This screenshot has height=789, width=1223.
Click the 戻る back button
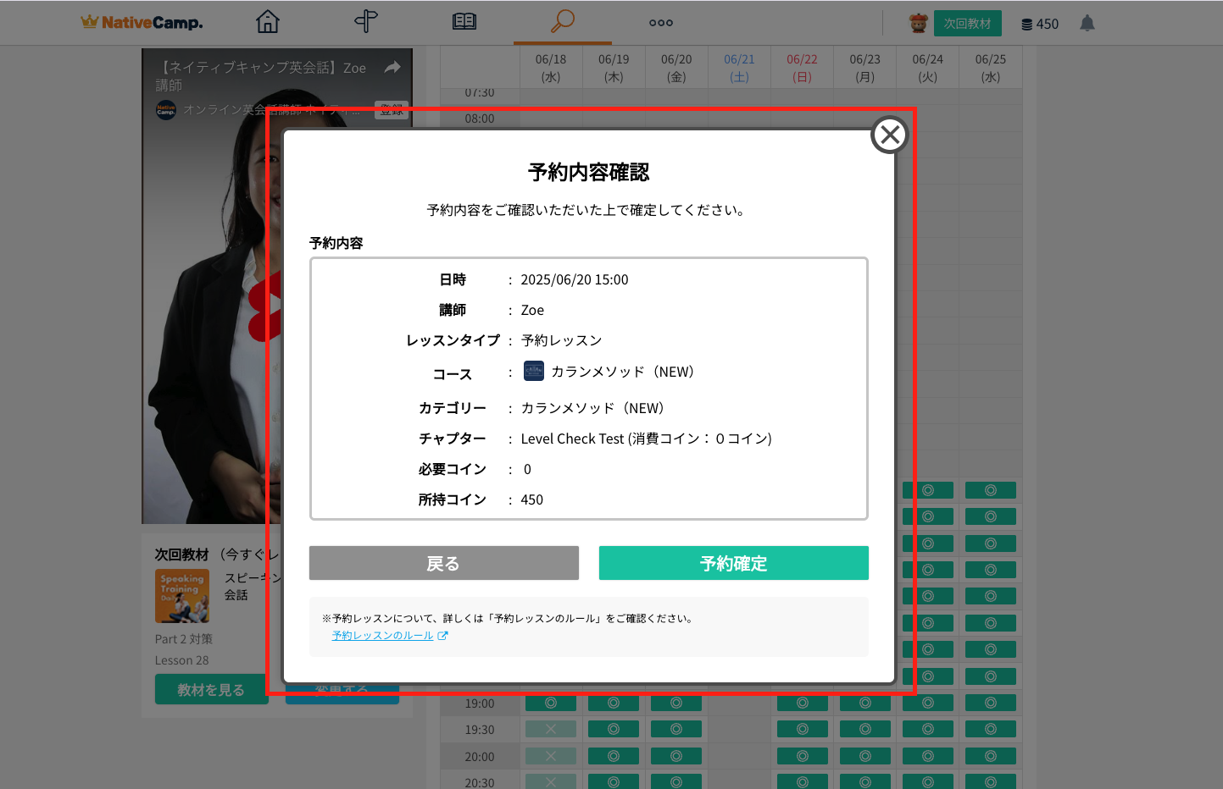443,563
